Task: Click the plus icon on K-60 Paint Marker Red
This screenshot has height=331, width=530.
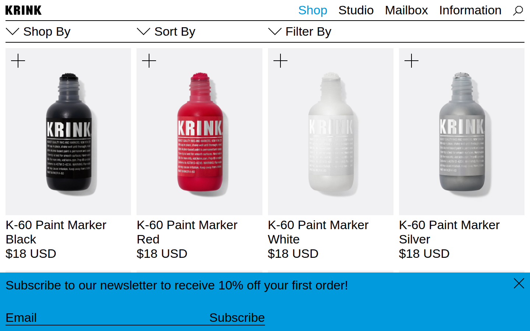Action: coord(149,60)
